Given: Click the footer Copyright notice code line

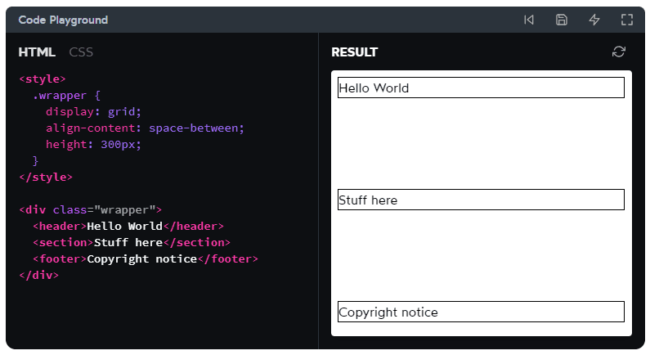Looking at the screenshot, I should [x=145, y=258].
